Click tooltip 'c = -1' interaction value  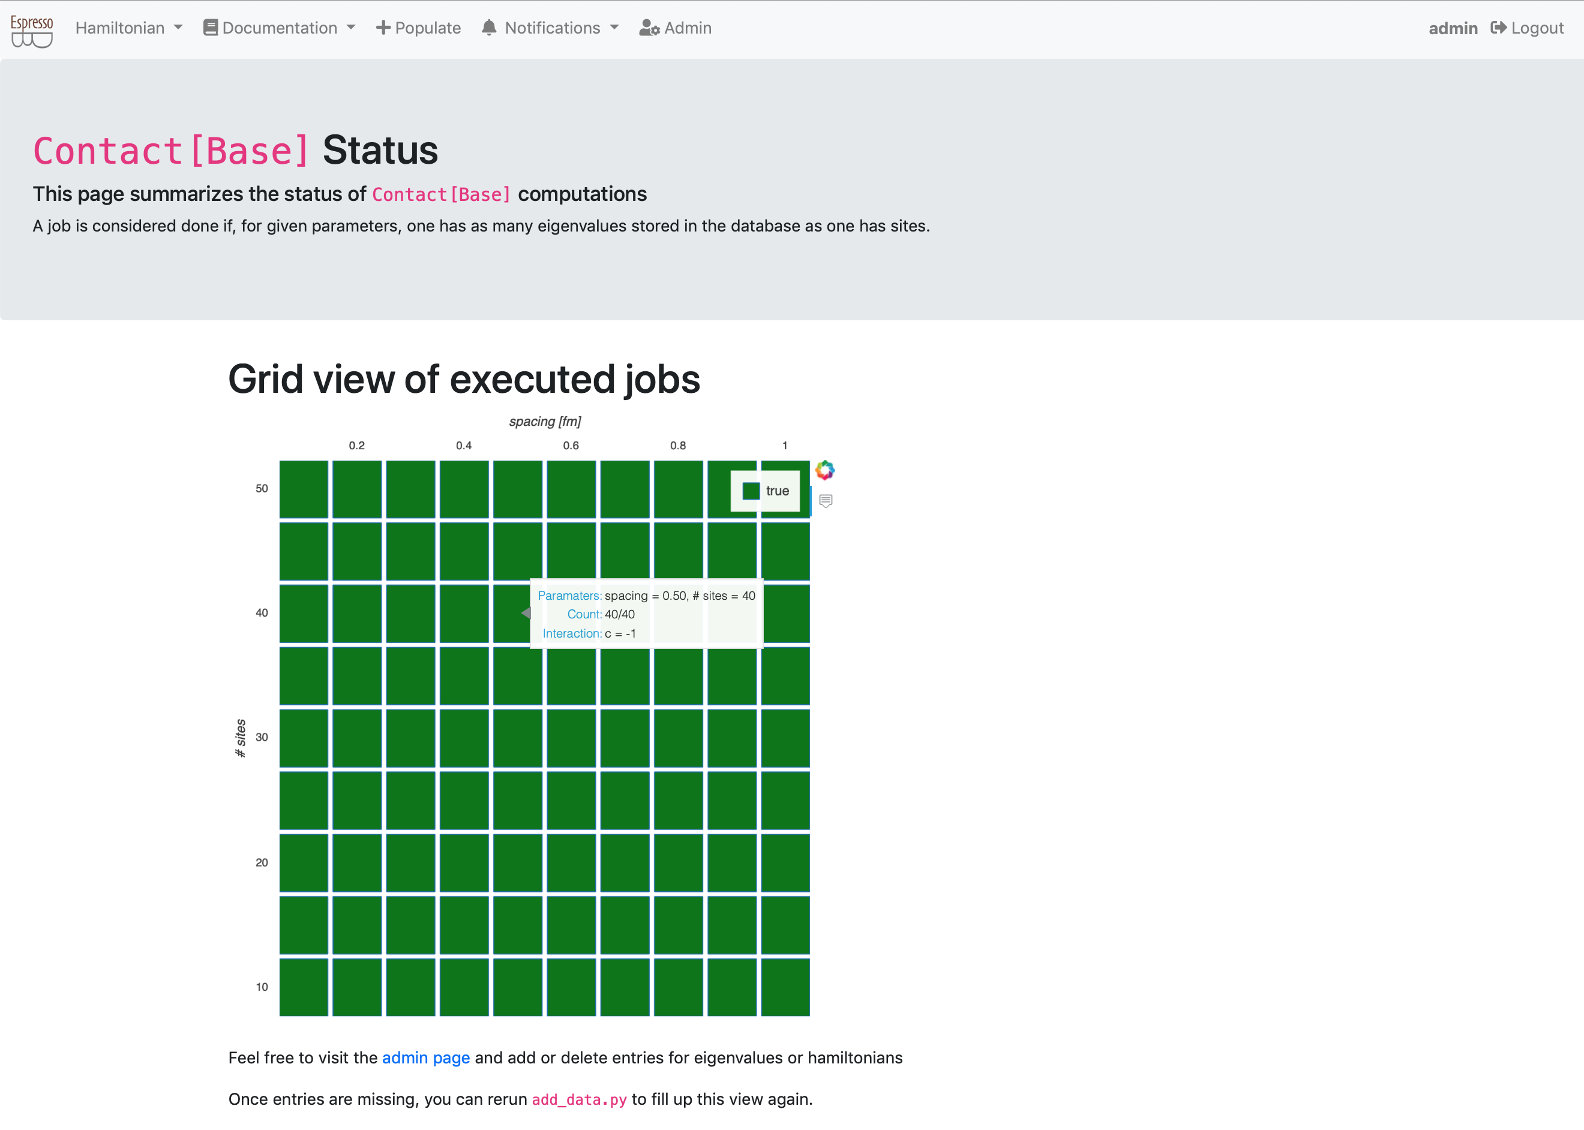click(x=620, y=634)
